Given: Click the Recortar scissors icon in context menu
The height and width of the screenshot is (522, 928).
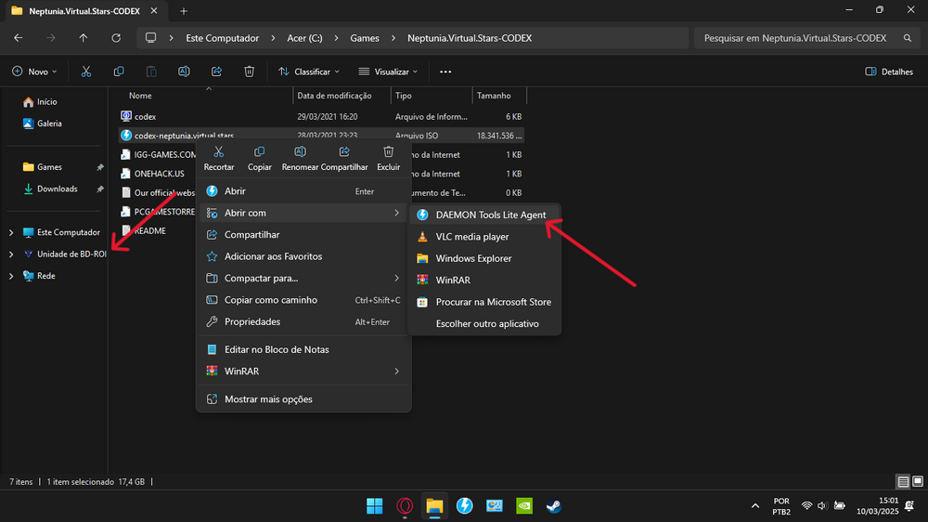Looking at the screenshot, I should 219,152.
